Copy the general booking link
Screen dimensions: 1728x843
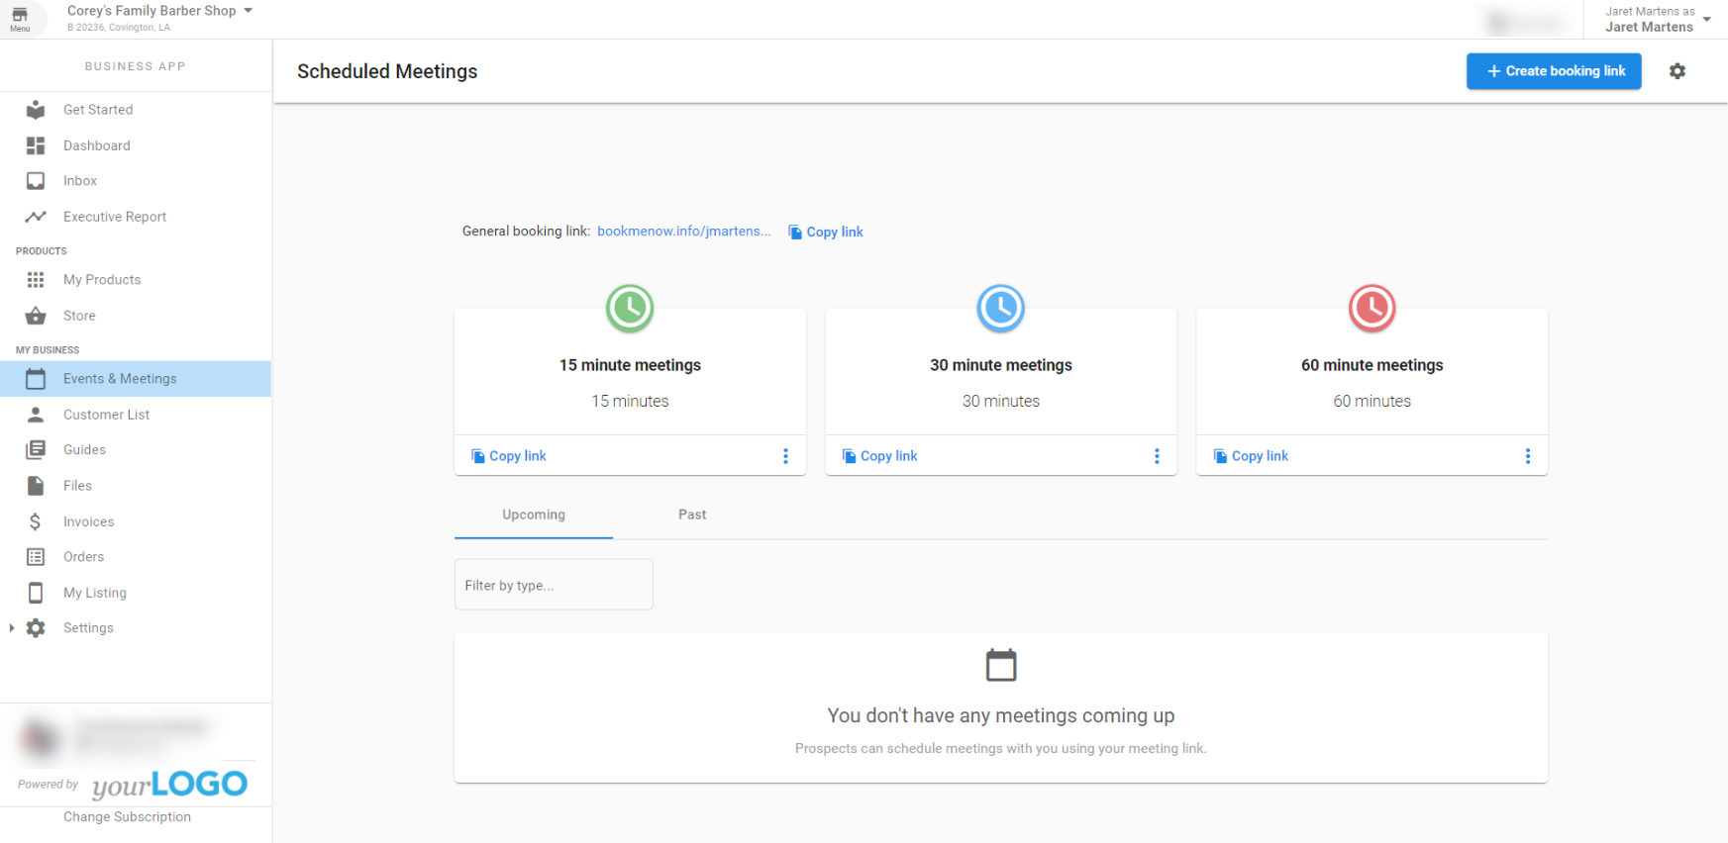pyautogui.click(x=826, y=232)
